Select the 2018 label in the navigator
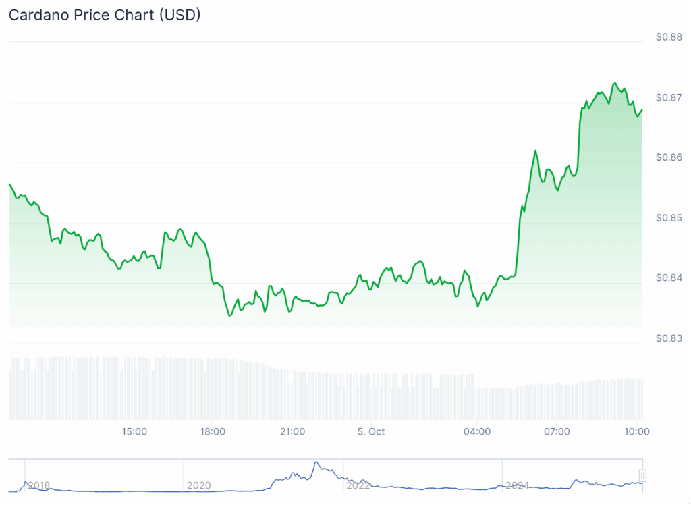 pos(38,485)
